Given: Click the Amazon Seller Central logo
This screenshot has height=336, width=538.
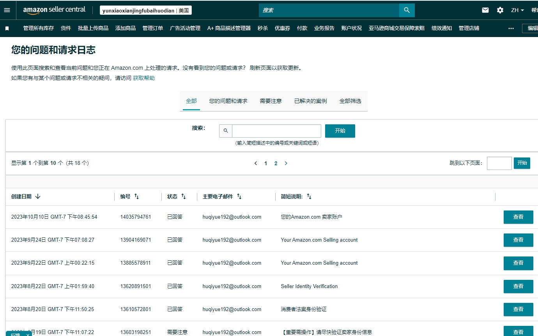Looking at the screenshot, I should pos(54,10).
